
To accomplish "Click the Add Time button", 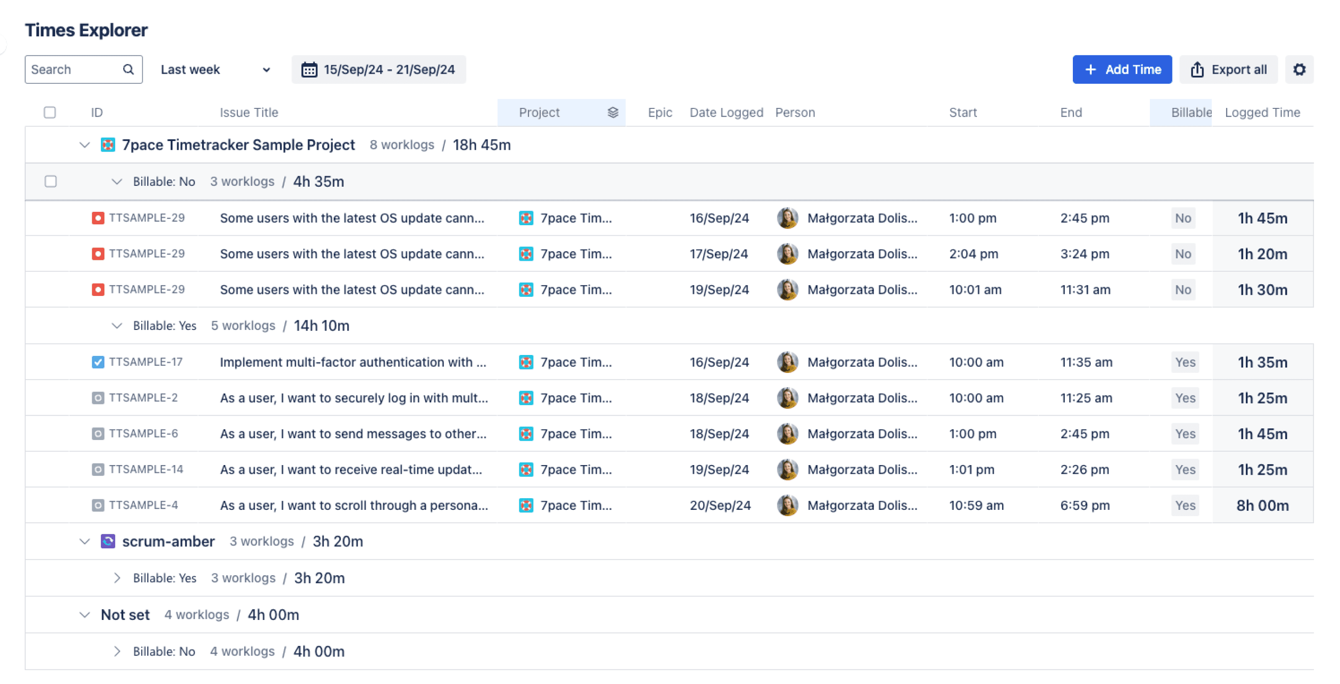I will click(x=1122, y=70).
